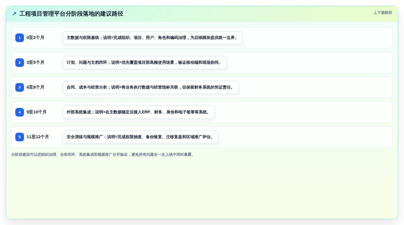Click the step 1 number badge

click(20, 38)
